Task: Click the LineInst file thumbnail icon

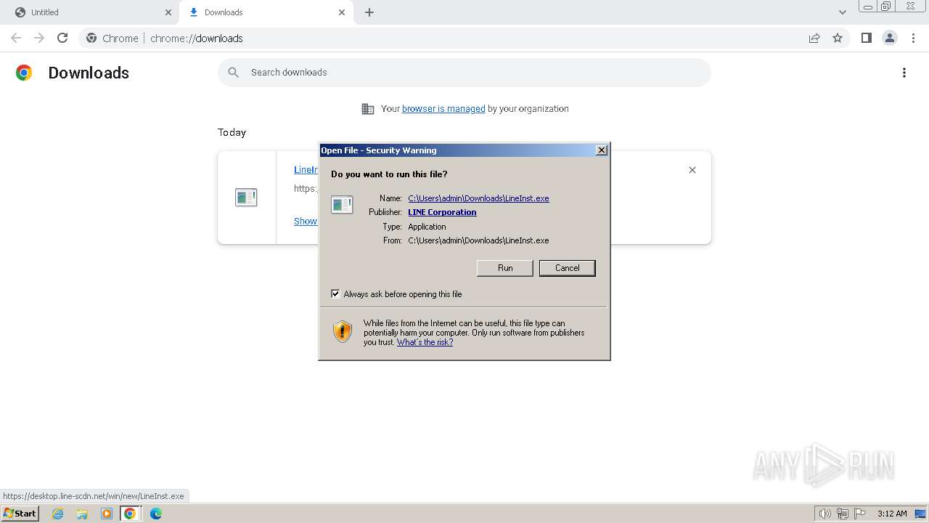Action: coord(246,197)
